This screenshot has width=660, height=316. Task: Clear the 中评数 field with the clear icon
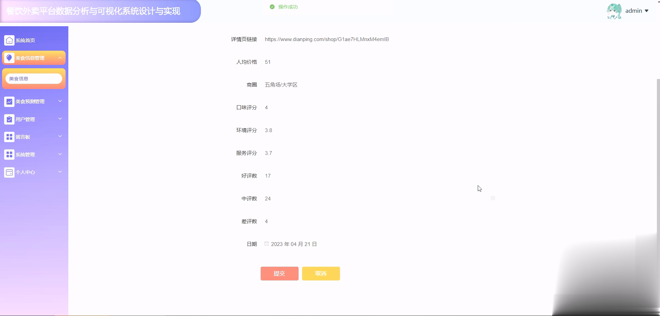click(493, 198)
